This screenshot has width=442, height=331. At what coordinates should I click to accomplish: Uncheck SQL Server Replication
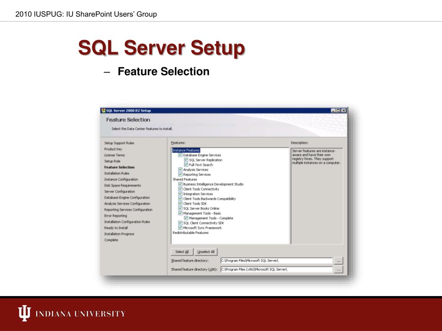click(x=186, y=160)
